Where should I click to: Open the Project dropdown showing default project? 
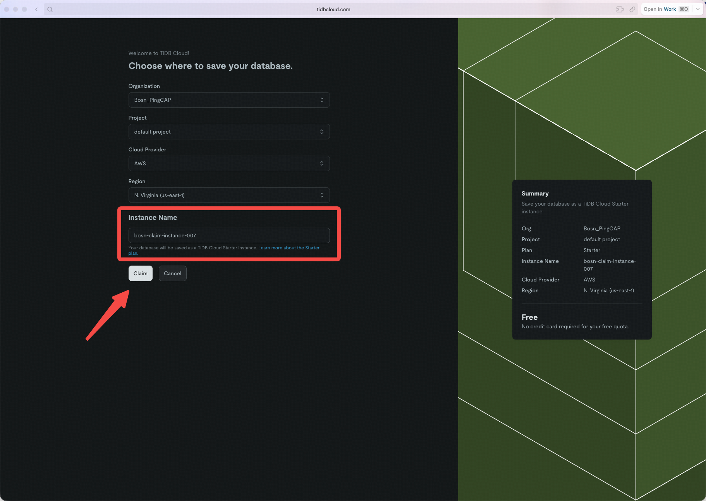[229, 132]
